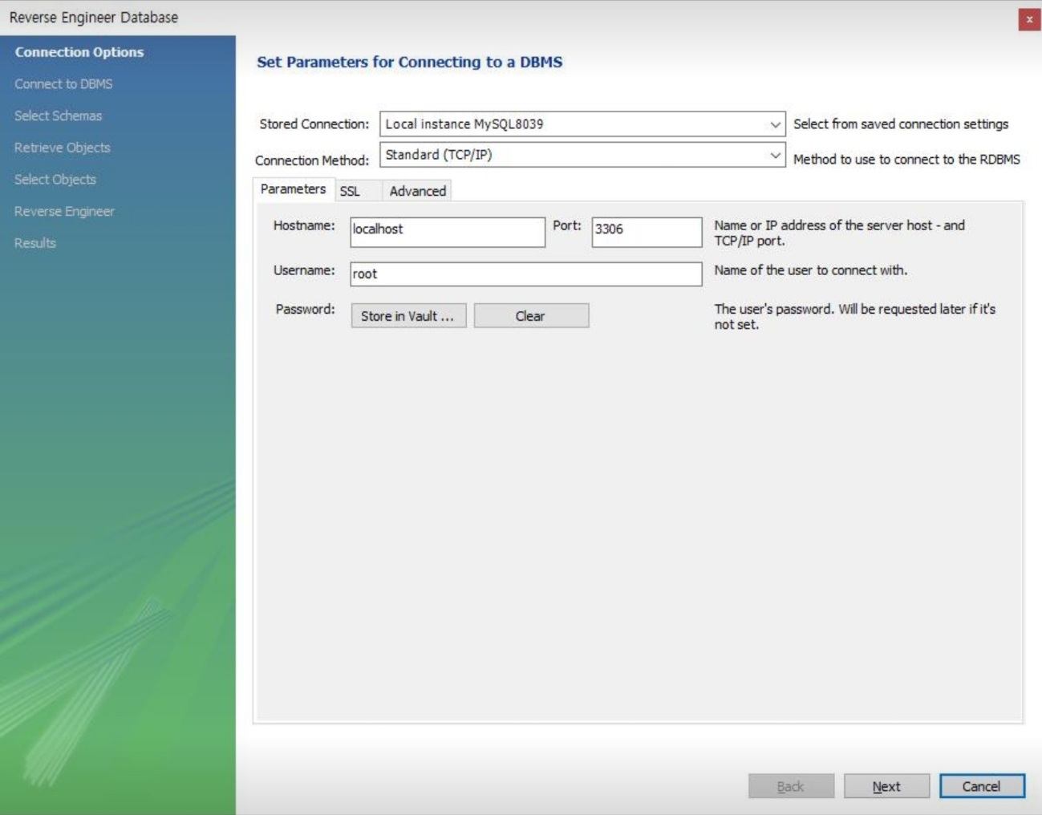Click the Clear password button

pos(531,316)
